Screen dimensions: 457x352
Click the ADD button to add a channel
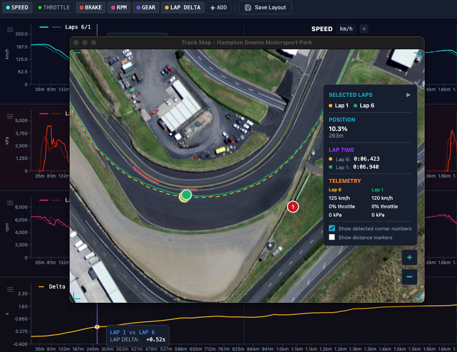(219, 7)
